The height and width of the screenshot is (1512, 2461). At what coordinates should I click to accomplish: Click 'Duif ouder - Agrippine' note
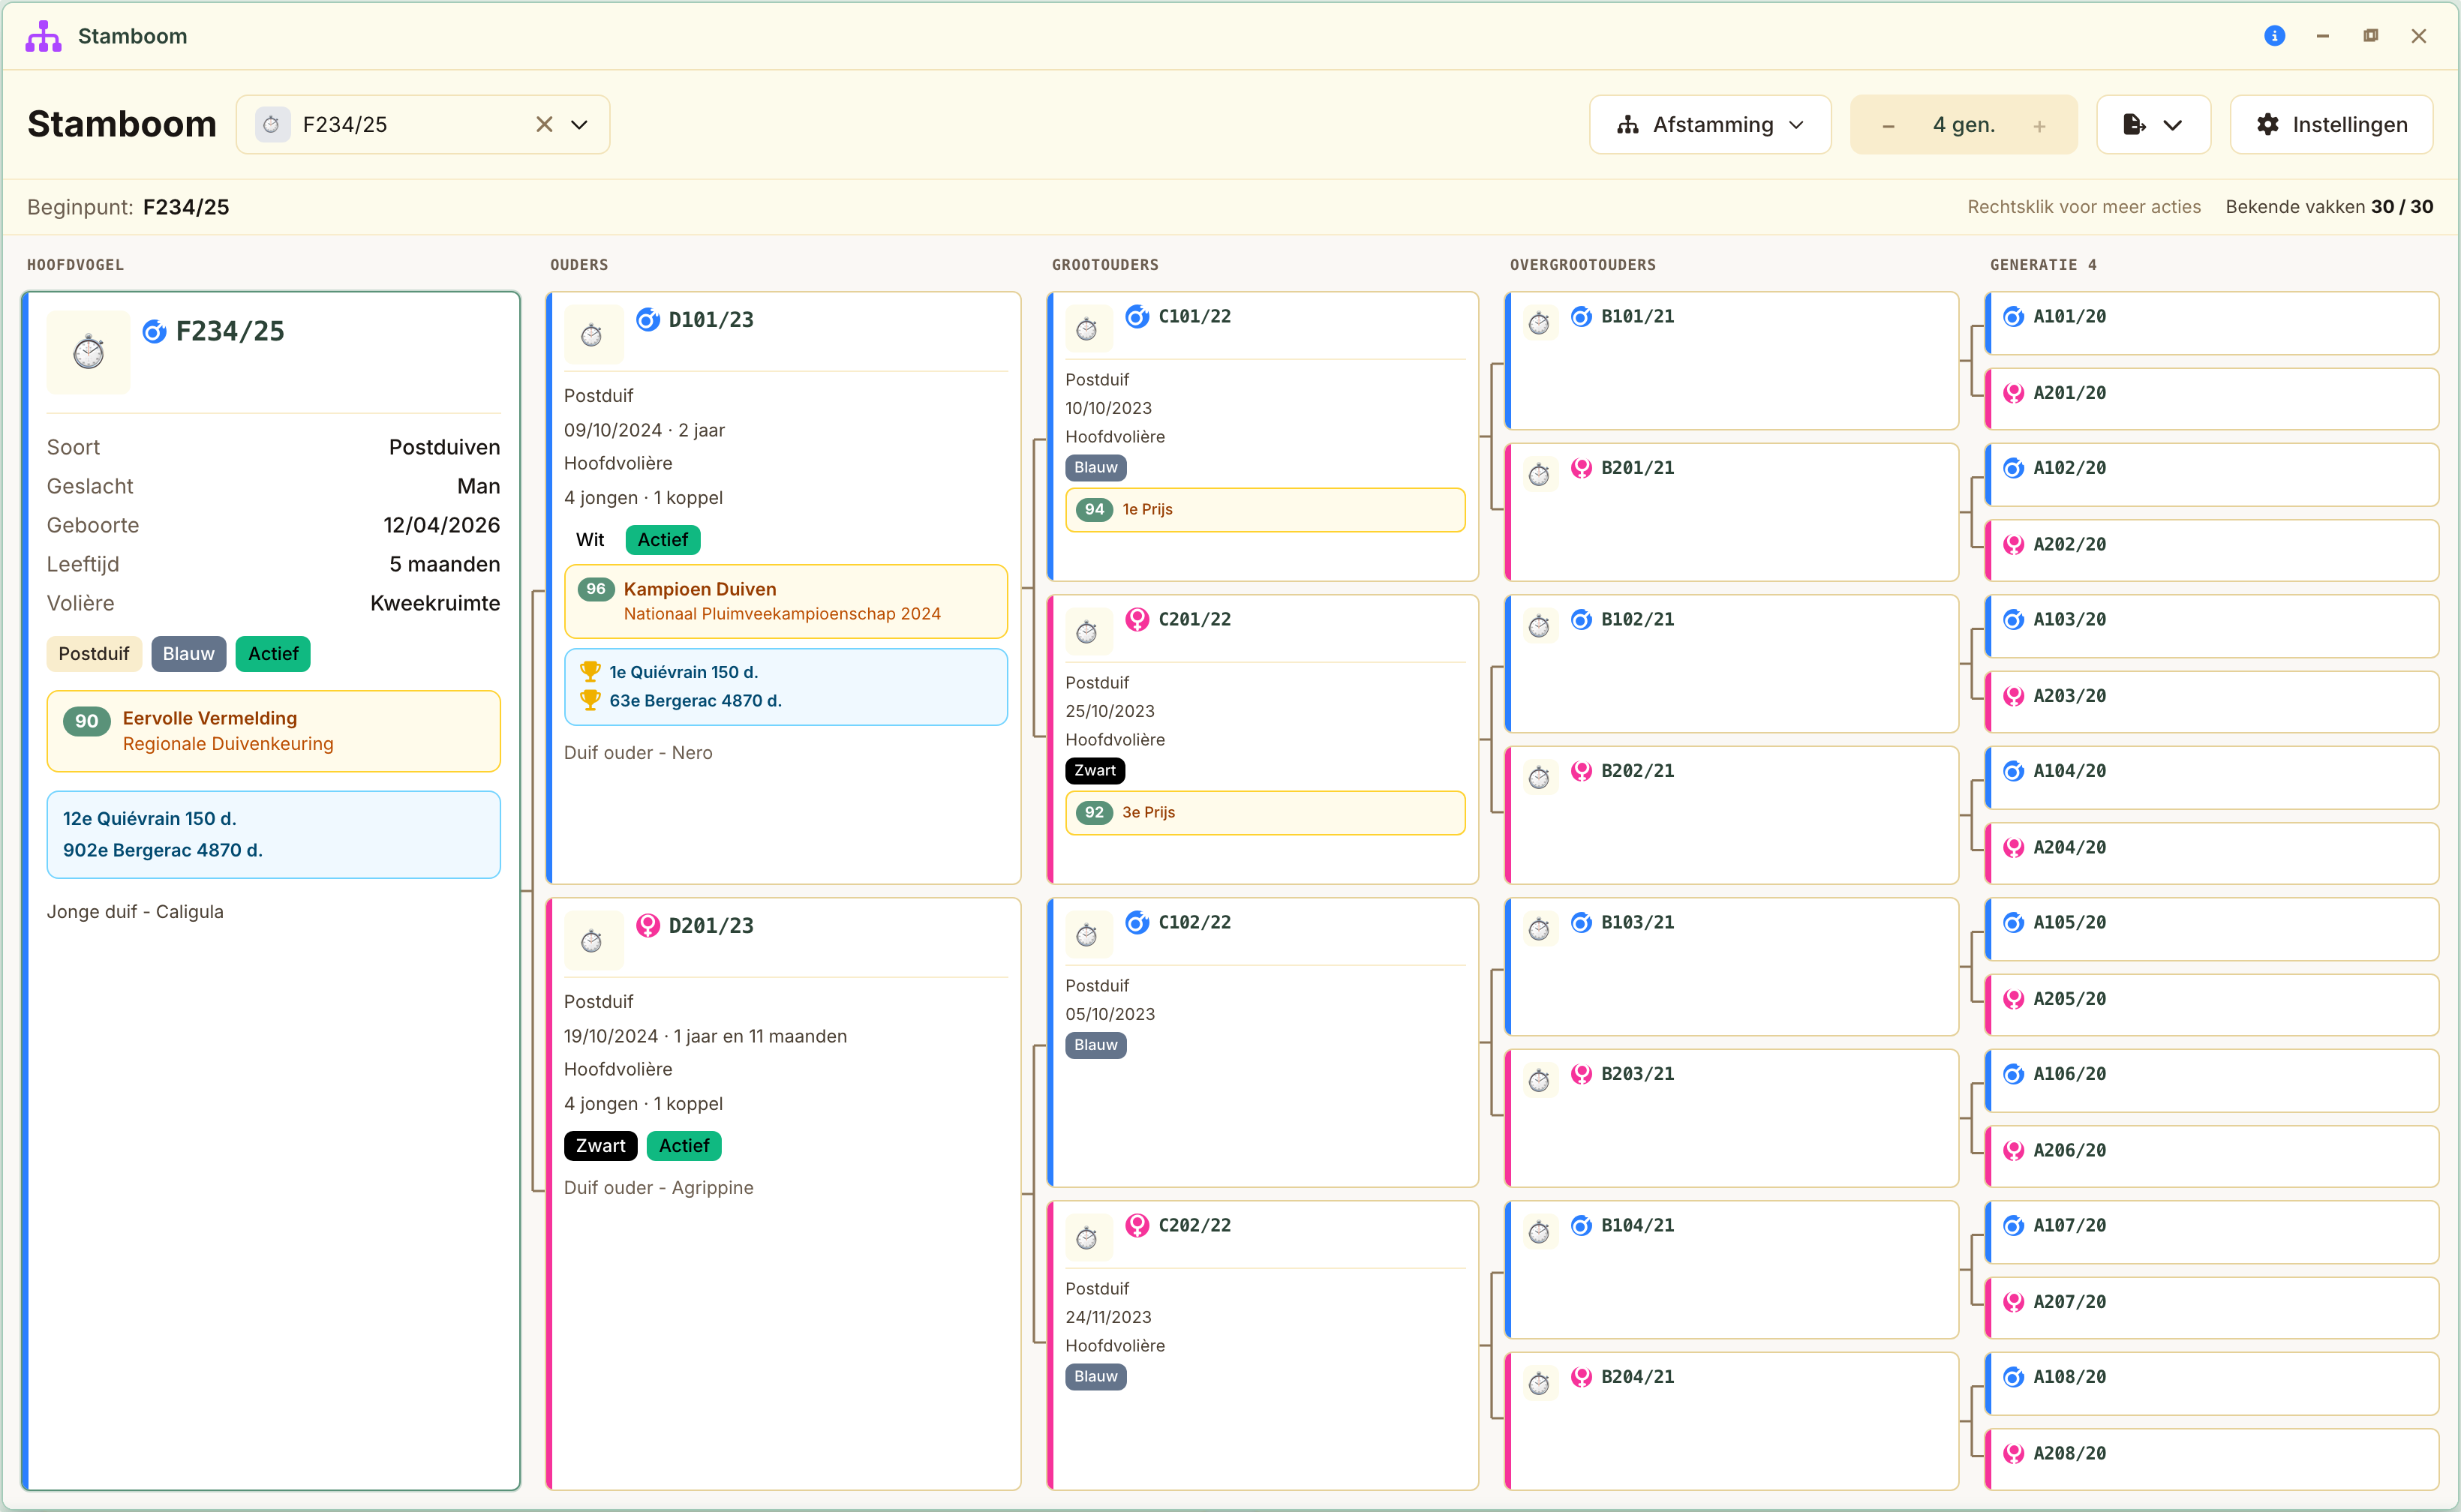pos(658,1187)
